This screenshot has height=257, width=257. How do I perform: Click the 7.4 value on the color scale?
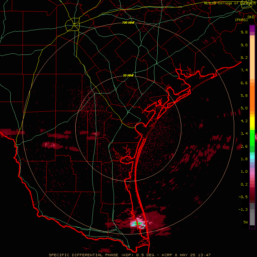pos(244,70)
